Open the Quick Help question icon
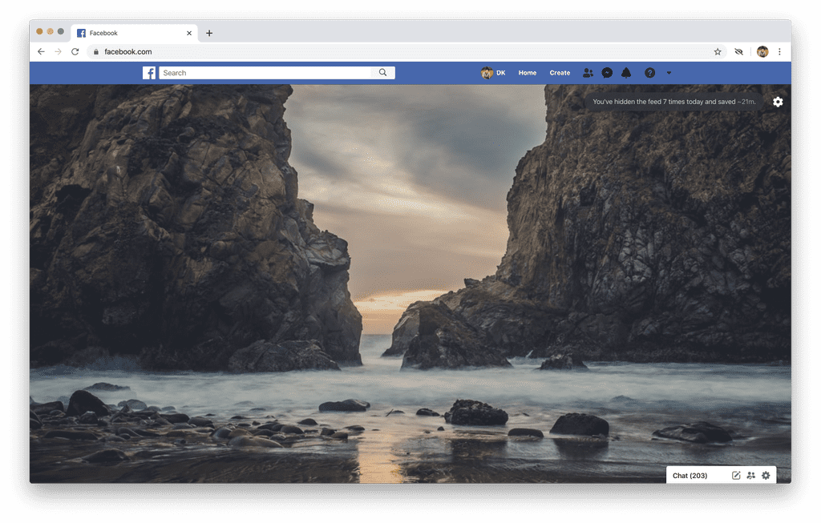The image size is (821, 523). click(649, 73)
